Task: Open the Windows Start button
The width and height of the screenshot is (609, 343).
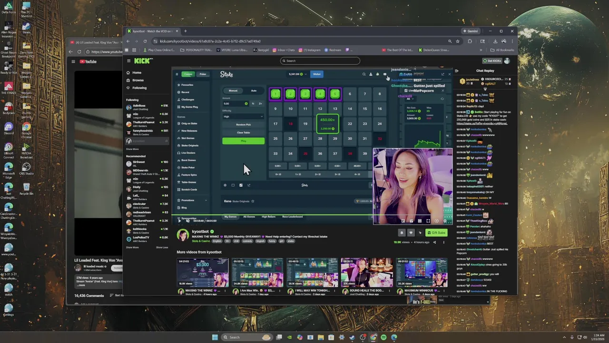Action: 215,337
